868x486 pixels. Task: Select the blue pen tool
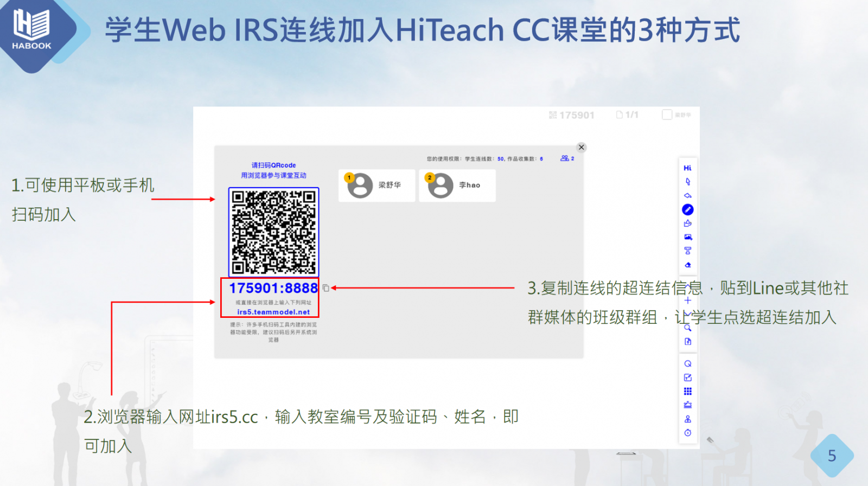point(687,209)
